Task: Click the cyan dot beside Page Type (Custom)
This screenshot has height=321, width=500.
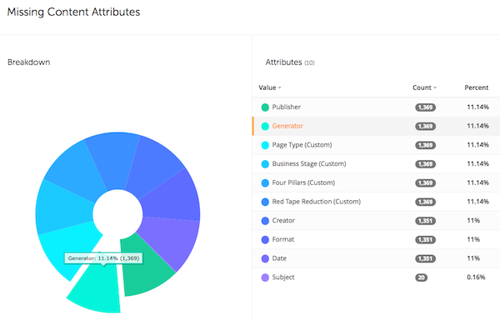Action: (265, 145)
